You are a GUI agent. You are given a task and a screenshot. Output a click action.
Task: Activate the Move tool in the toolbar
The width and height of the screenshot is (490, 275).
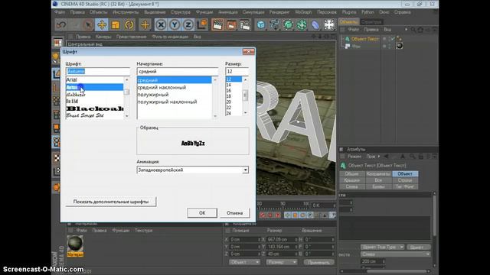coord(102,24)
